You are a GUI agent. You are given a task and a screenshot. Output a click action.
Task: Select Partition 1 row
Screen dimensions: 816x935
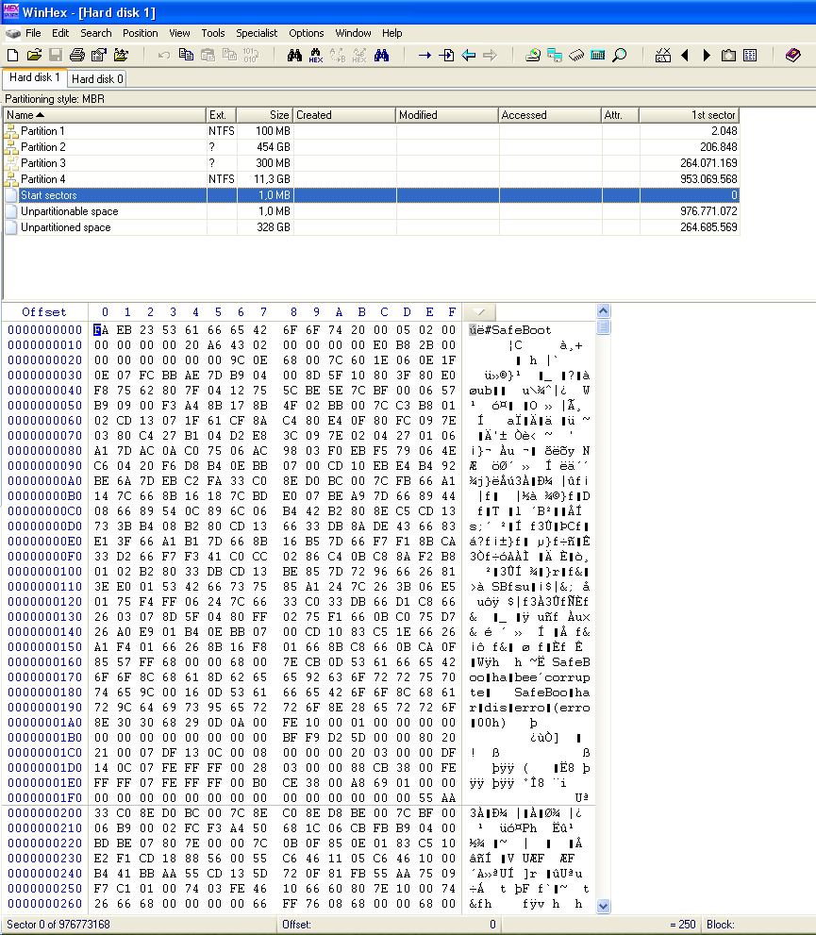click(x=372, y=131)
